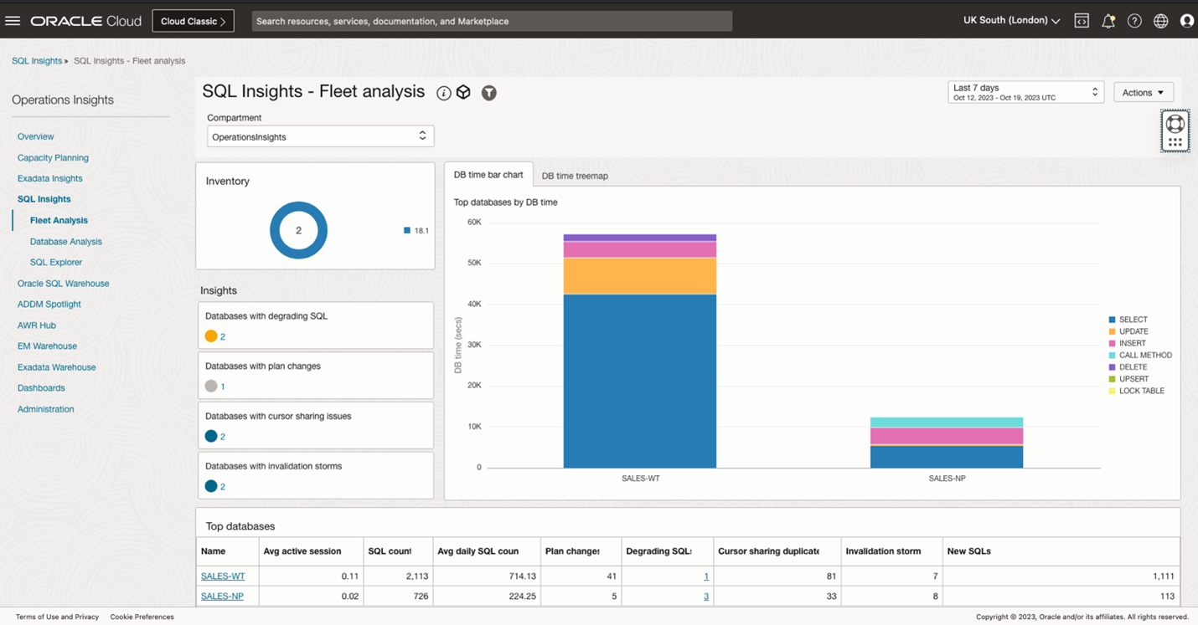Viewport: 1198px width, 625px height.
Task: Open Terms of Use and Privacy link
Action: point(57,617)
